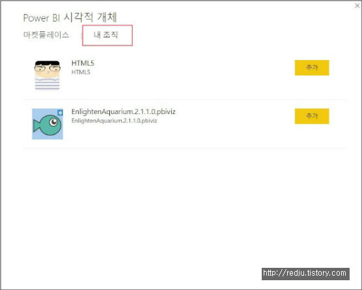Click the small blue badge on the fish icon
Screen dimensions: 362x290
61,113
